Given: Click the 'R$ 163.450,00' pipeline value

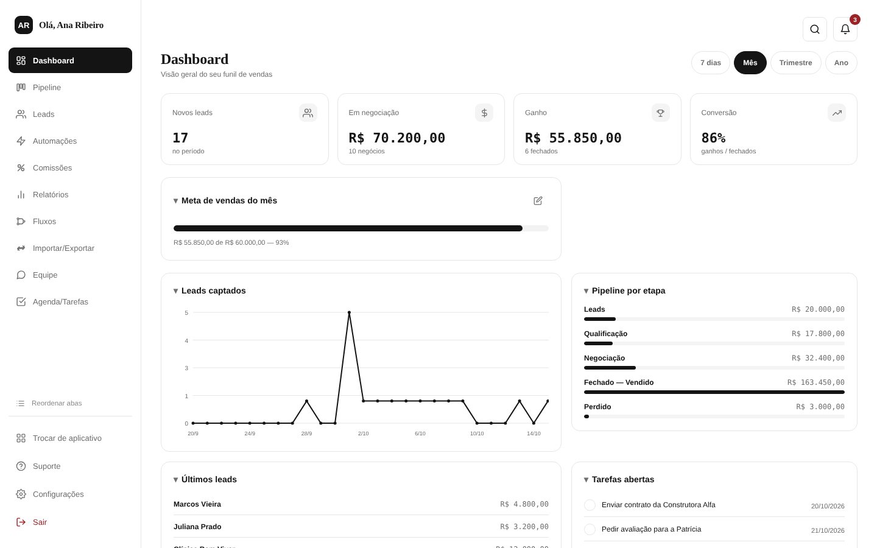Looking at the screenshot, I should pyautogui.click(x=816, y=382).
